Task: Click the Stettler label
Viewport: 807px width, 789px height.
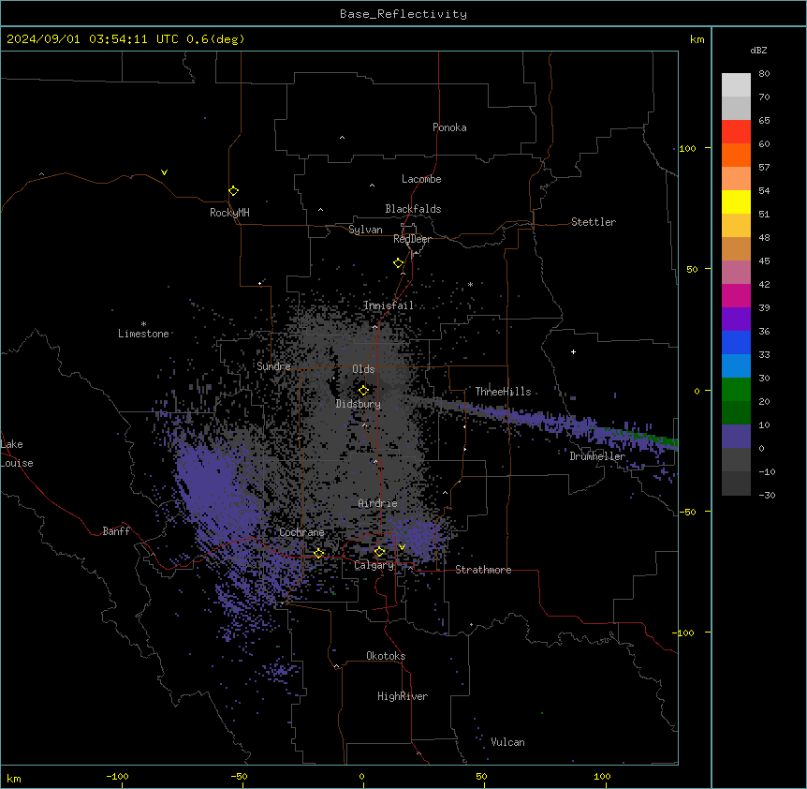Action: 594,222
